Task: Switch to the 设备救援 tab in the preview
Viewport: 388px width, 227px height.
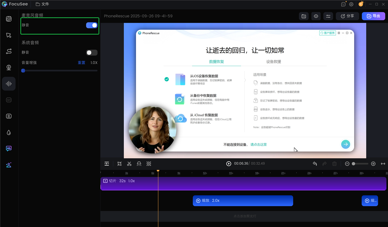Action: 273,62
